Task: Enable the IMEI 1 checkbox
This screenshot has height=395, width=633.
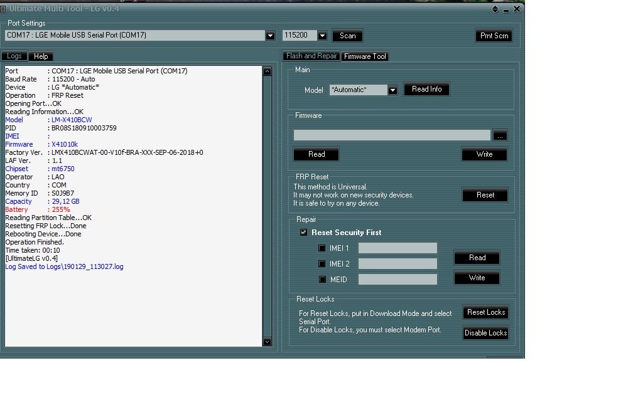Action: [322, 248]
